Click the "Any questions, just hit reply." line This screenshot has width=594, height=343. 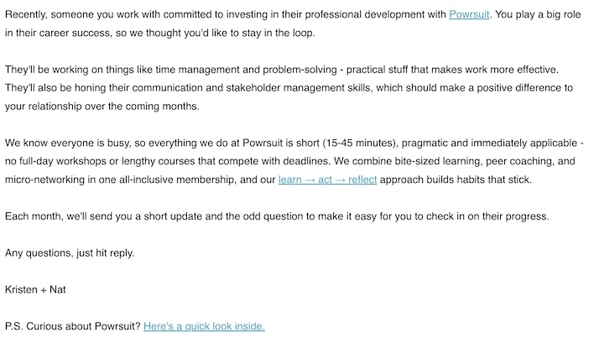click(70, 252)
